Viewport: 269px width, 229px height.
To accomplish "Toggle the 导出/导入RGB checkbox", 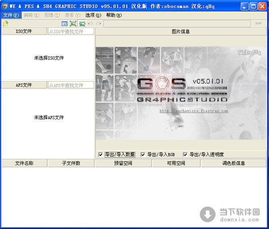I will coord(143,154).
